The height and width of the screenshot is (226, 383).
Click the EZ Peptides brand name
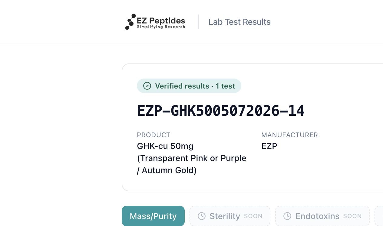(x=161, y=21)
